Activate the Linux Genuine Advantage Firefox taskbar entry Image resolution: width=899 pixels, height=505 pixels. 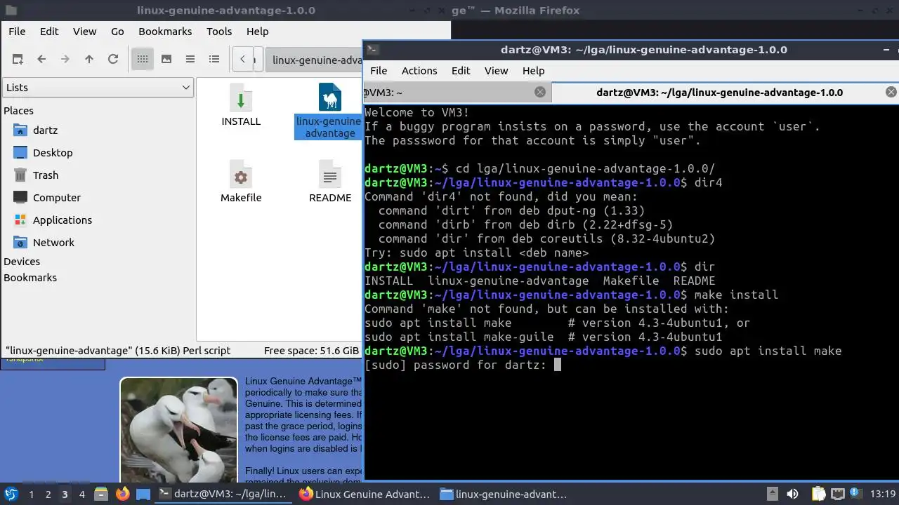364,494
